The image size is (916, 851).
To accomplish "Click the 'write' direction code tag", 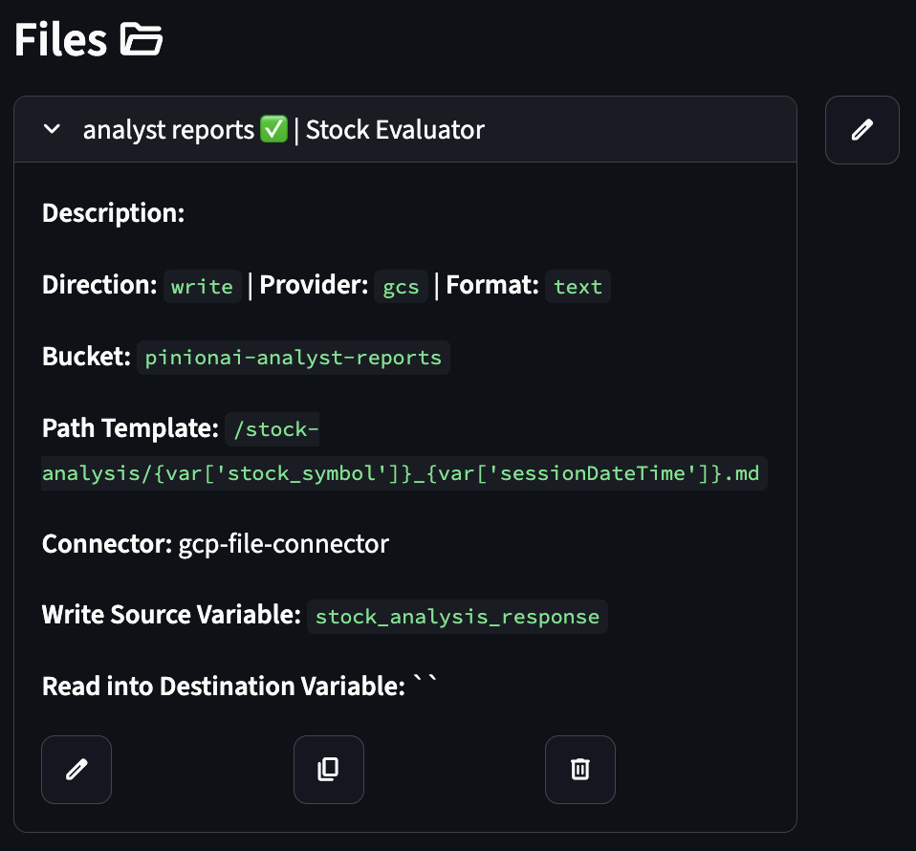I will 202,287.
